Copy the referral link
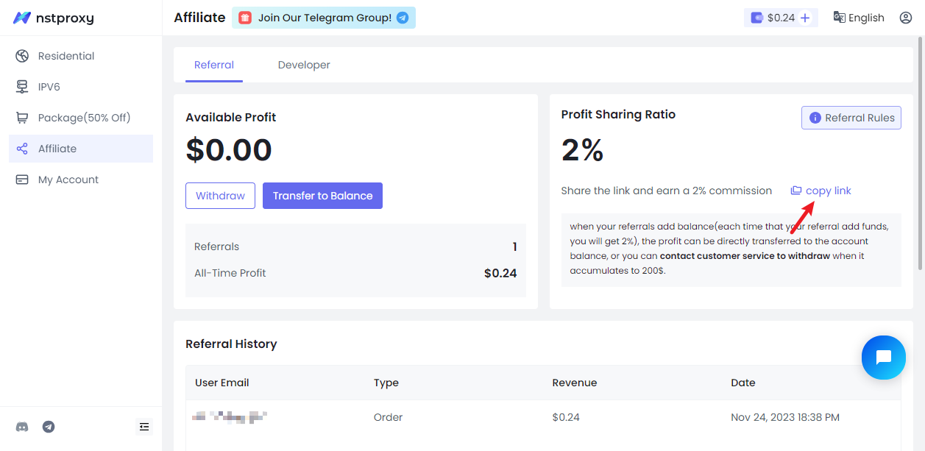Screen dimensions: 925x451 (821, 191)
